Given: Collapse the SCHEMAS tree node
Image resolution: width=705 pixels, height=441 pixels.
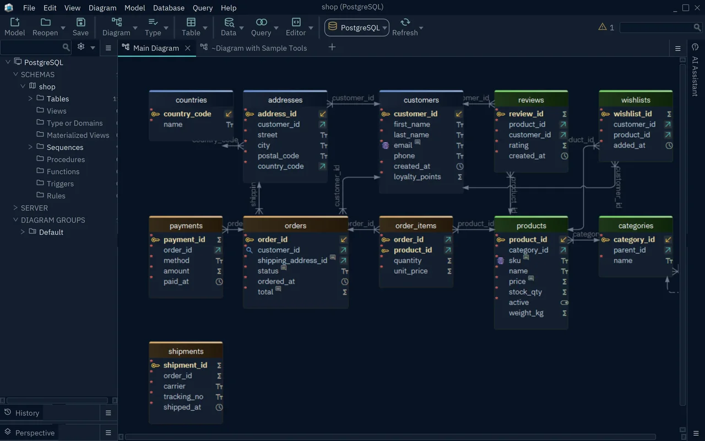Looking at the screenshot, I should (16, 74).
